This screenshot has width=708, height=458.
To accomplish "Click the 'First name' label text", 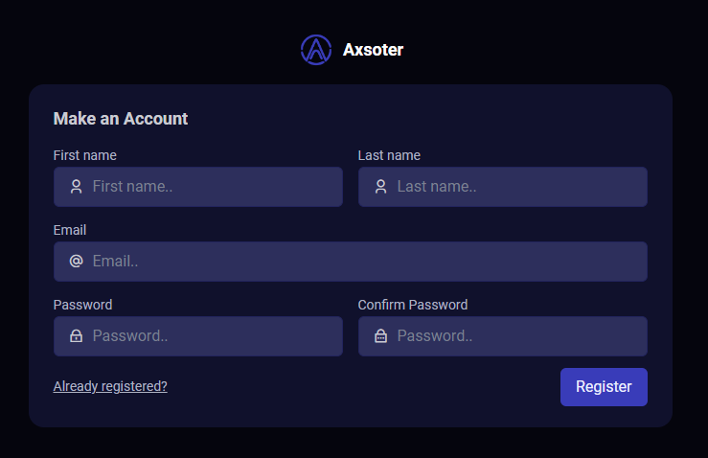I will point(85,155).
